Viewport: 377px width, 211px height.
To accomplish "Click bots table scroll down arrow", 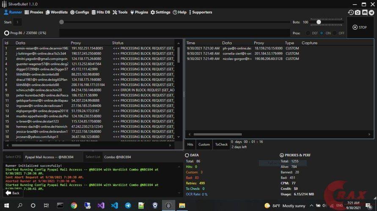I will coord(179,137).
